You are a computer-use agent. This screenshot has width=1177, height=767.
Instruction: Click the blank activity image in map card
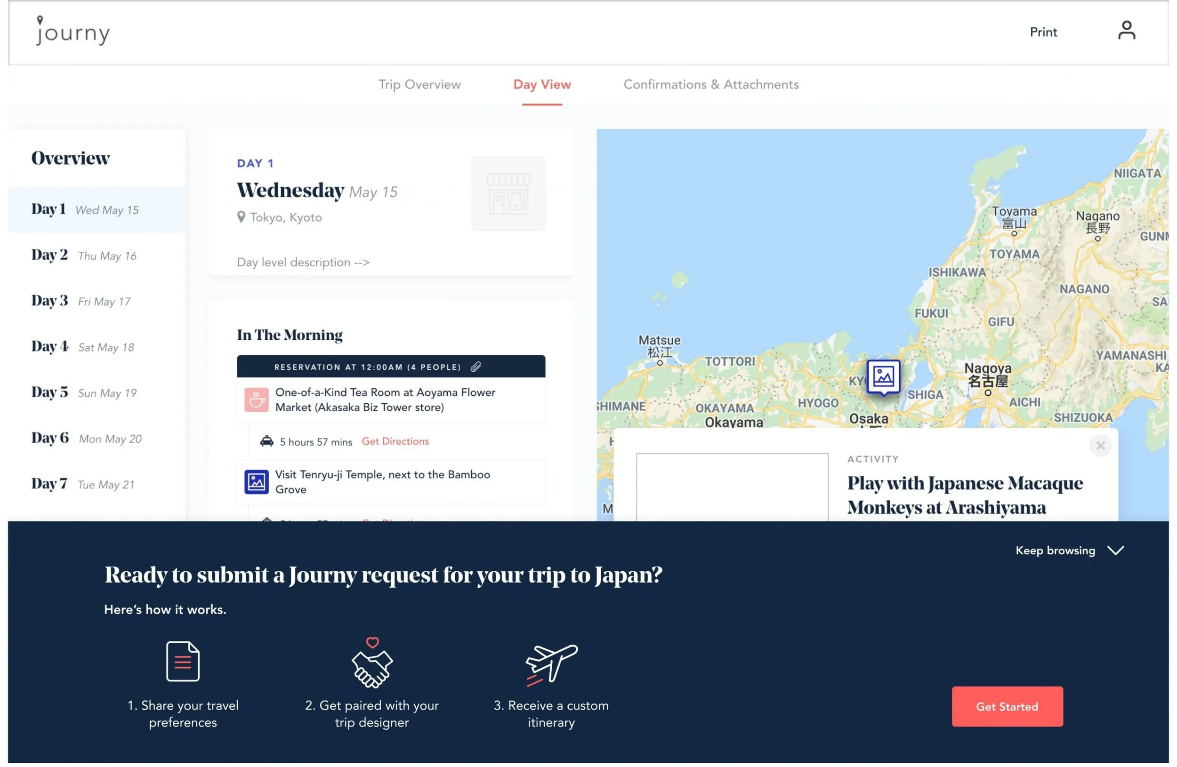[x=732, y=487]
